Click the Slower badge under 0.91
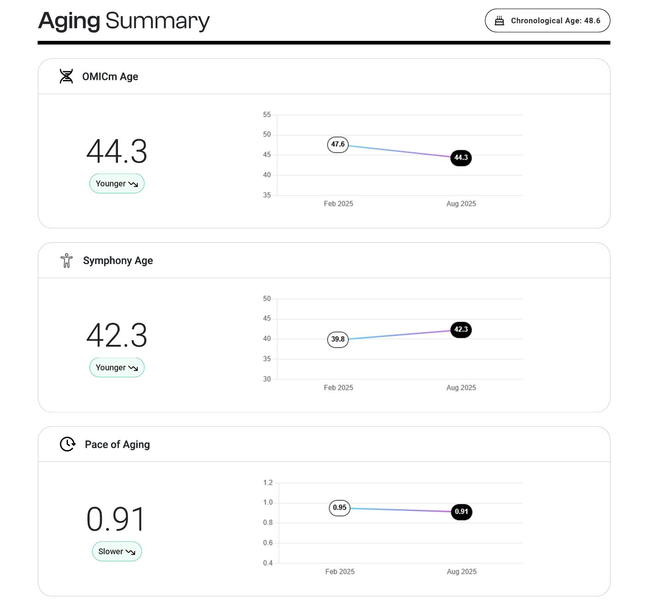 (117, 551)
